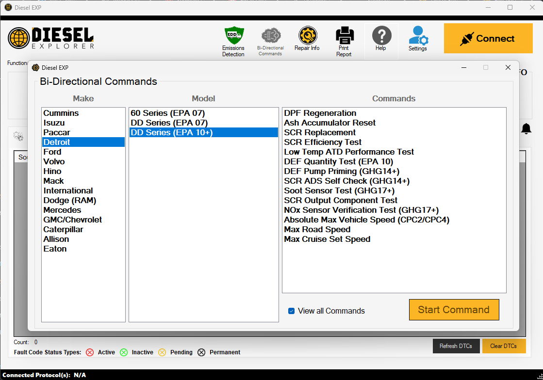This screenshot has width=543, height=380.
Task: Select Soot Sensor Test (GHG17+)
Action: coord(394,190)
